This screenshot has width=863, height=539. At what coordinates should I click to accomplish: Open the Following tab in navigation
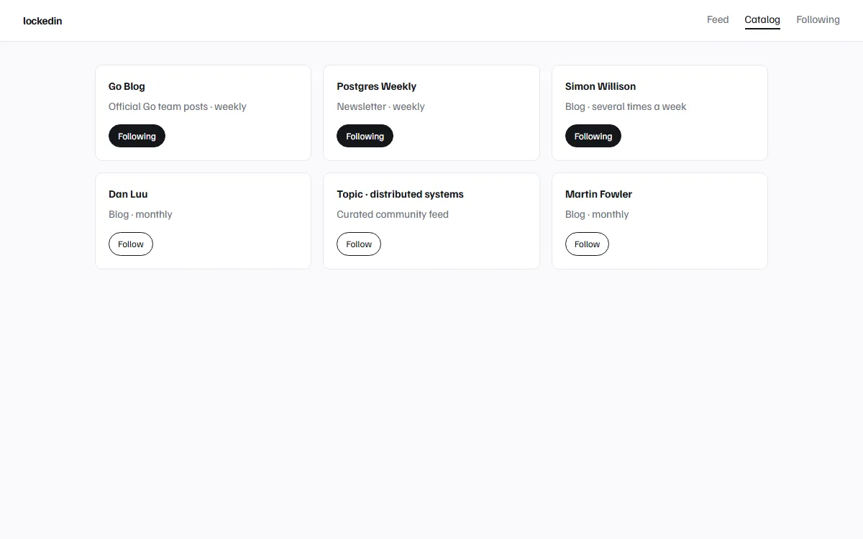(818, 20)
